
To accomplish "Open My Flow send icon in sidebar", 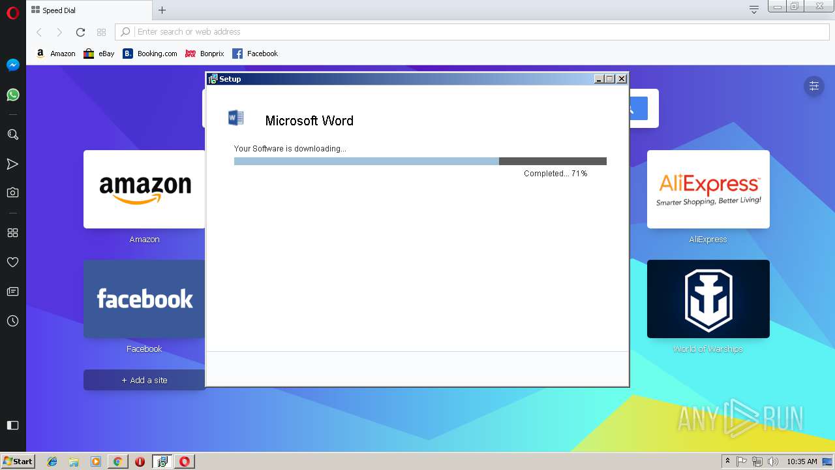I will point(12,164).
